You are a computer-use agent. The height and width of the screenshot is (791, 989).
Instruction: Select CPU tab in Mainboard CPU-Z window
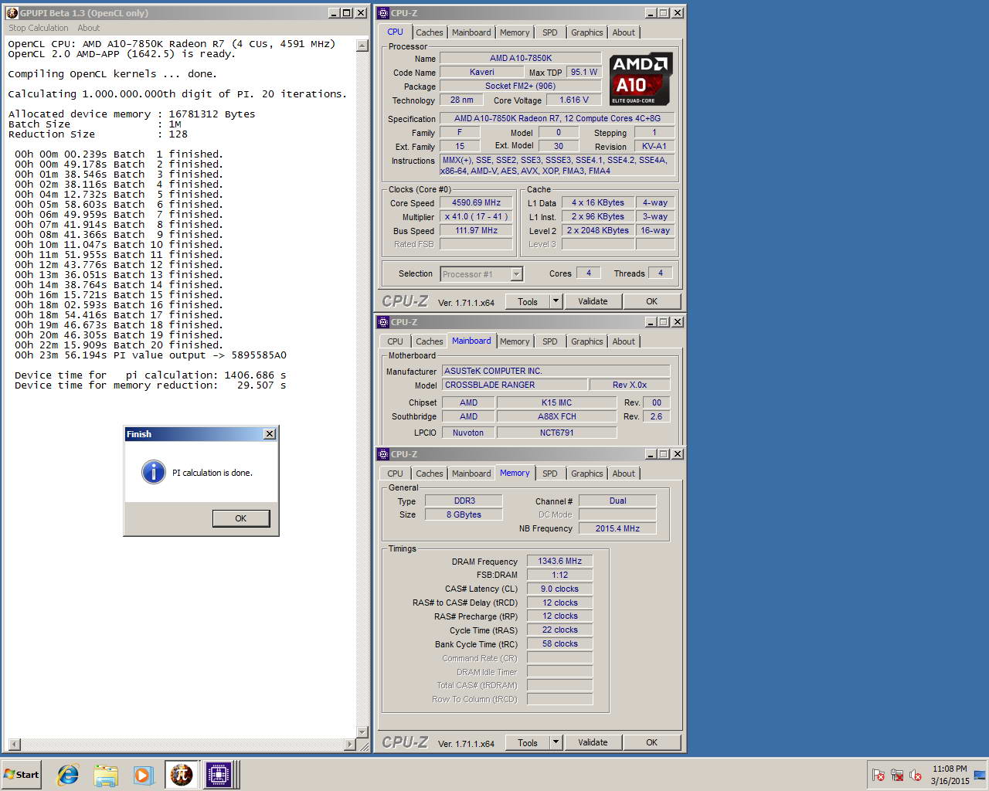[395, 341]
